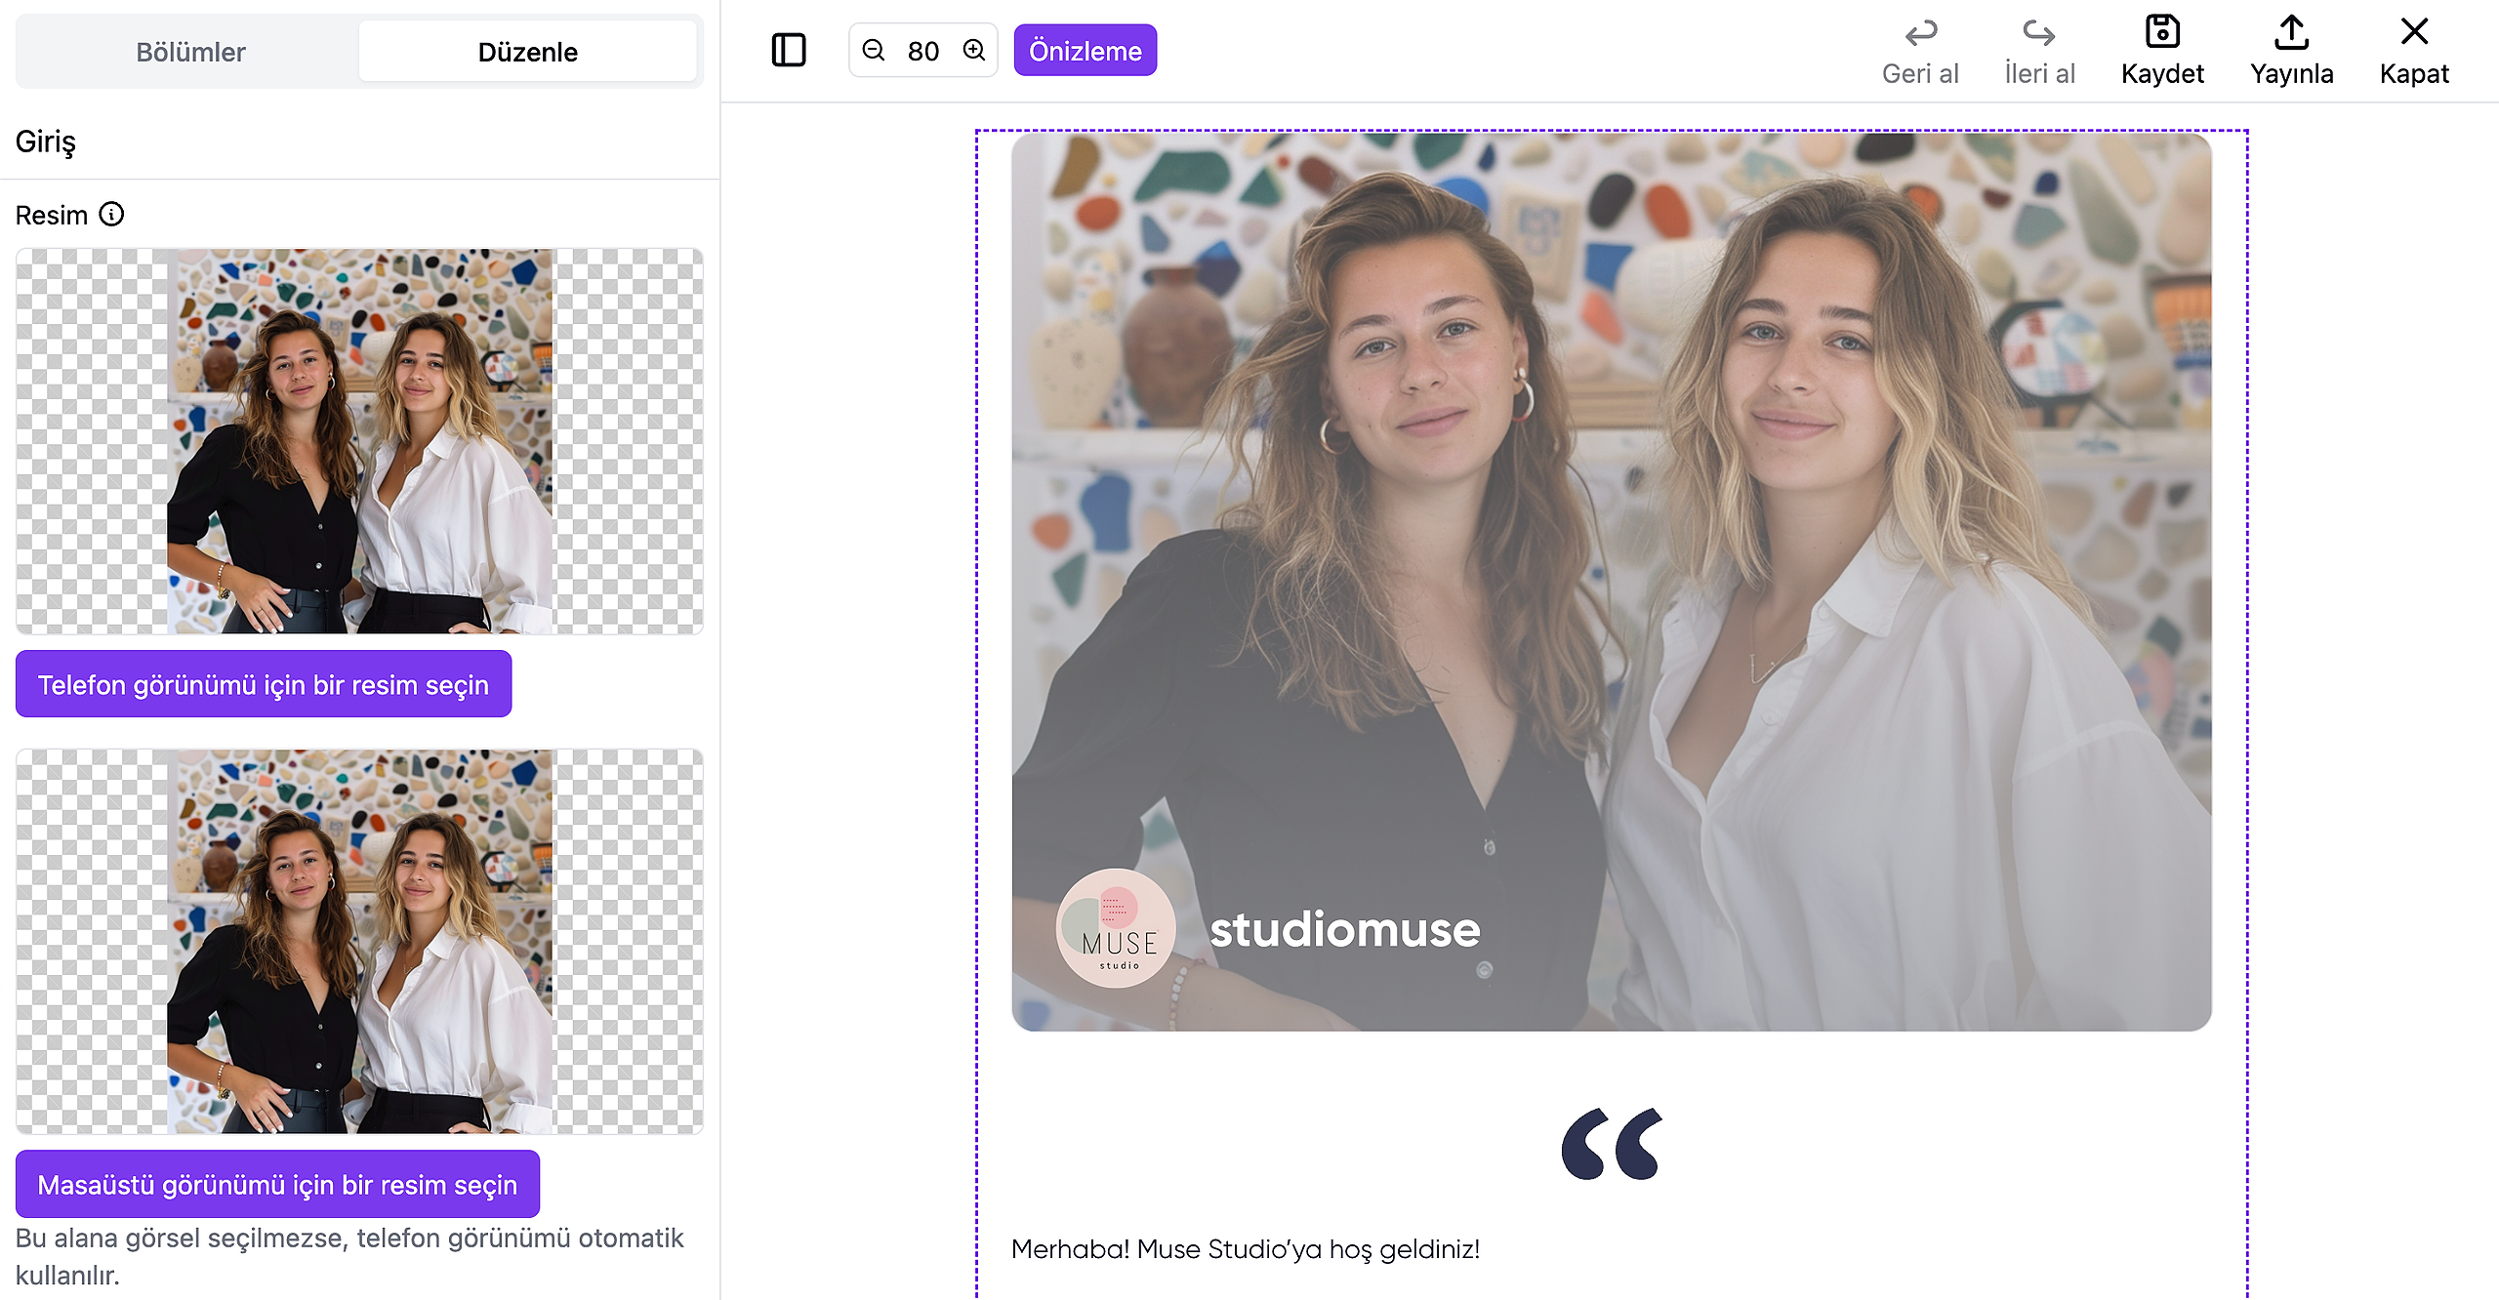The width and height of the screenshot is (2499, 1300).
Task: Click the info icon next to Resim
Action: tap(112, 214)
